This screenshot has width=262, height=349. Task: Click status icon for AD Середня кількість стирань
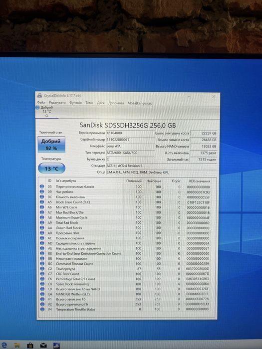tap(42, 243)
